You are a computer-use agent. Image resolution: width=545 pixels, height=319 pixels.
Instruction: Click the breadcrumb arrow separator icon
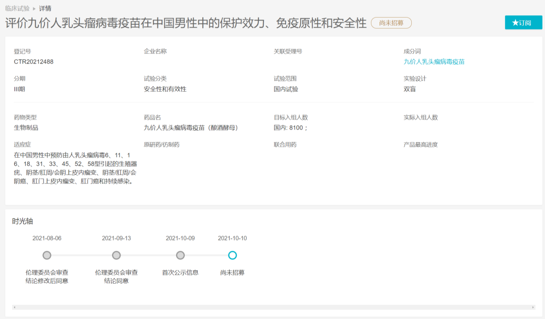(34, 9)
